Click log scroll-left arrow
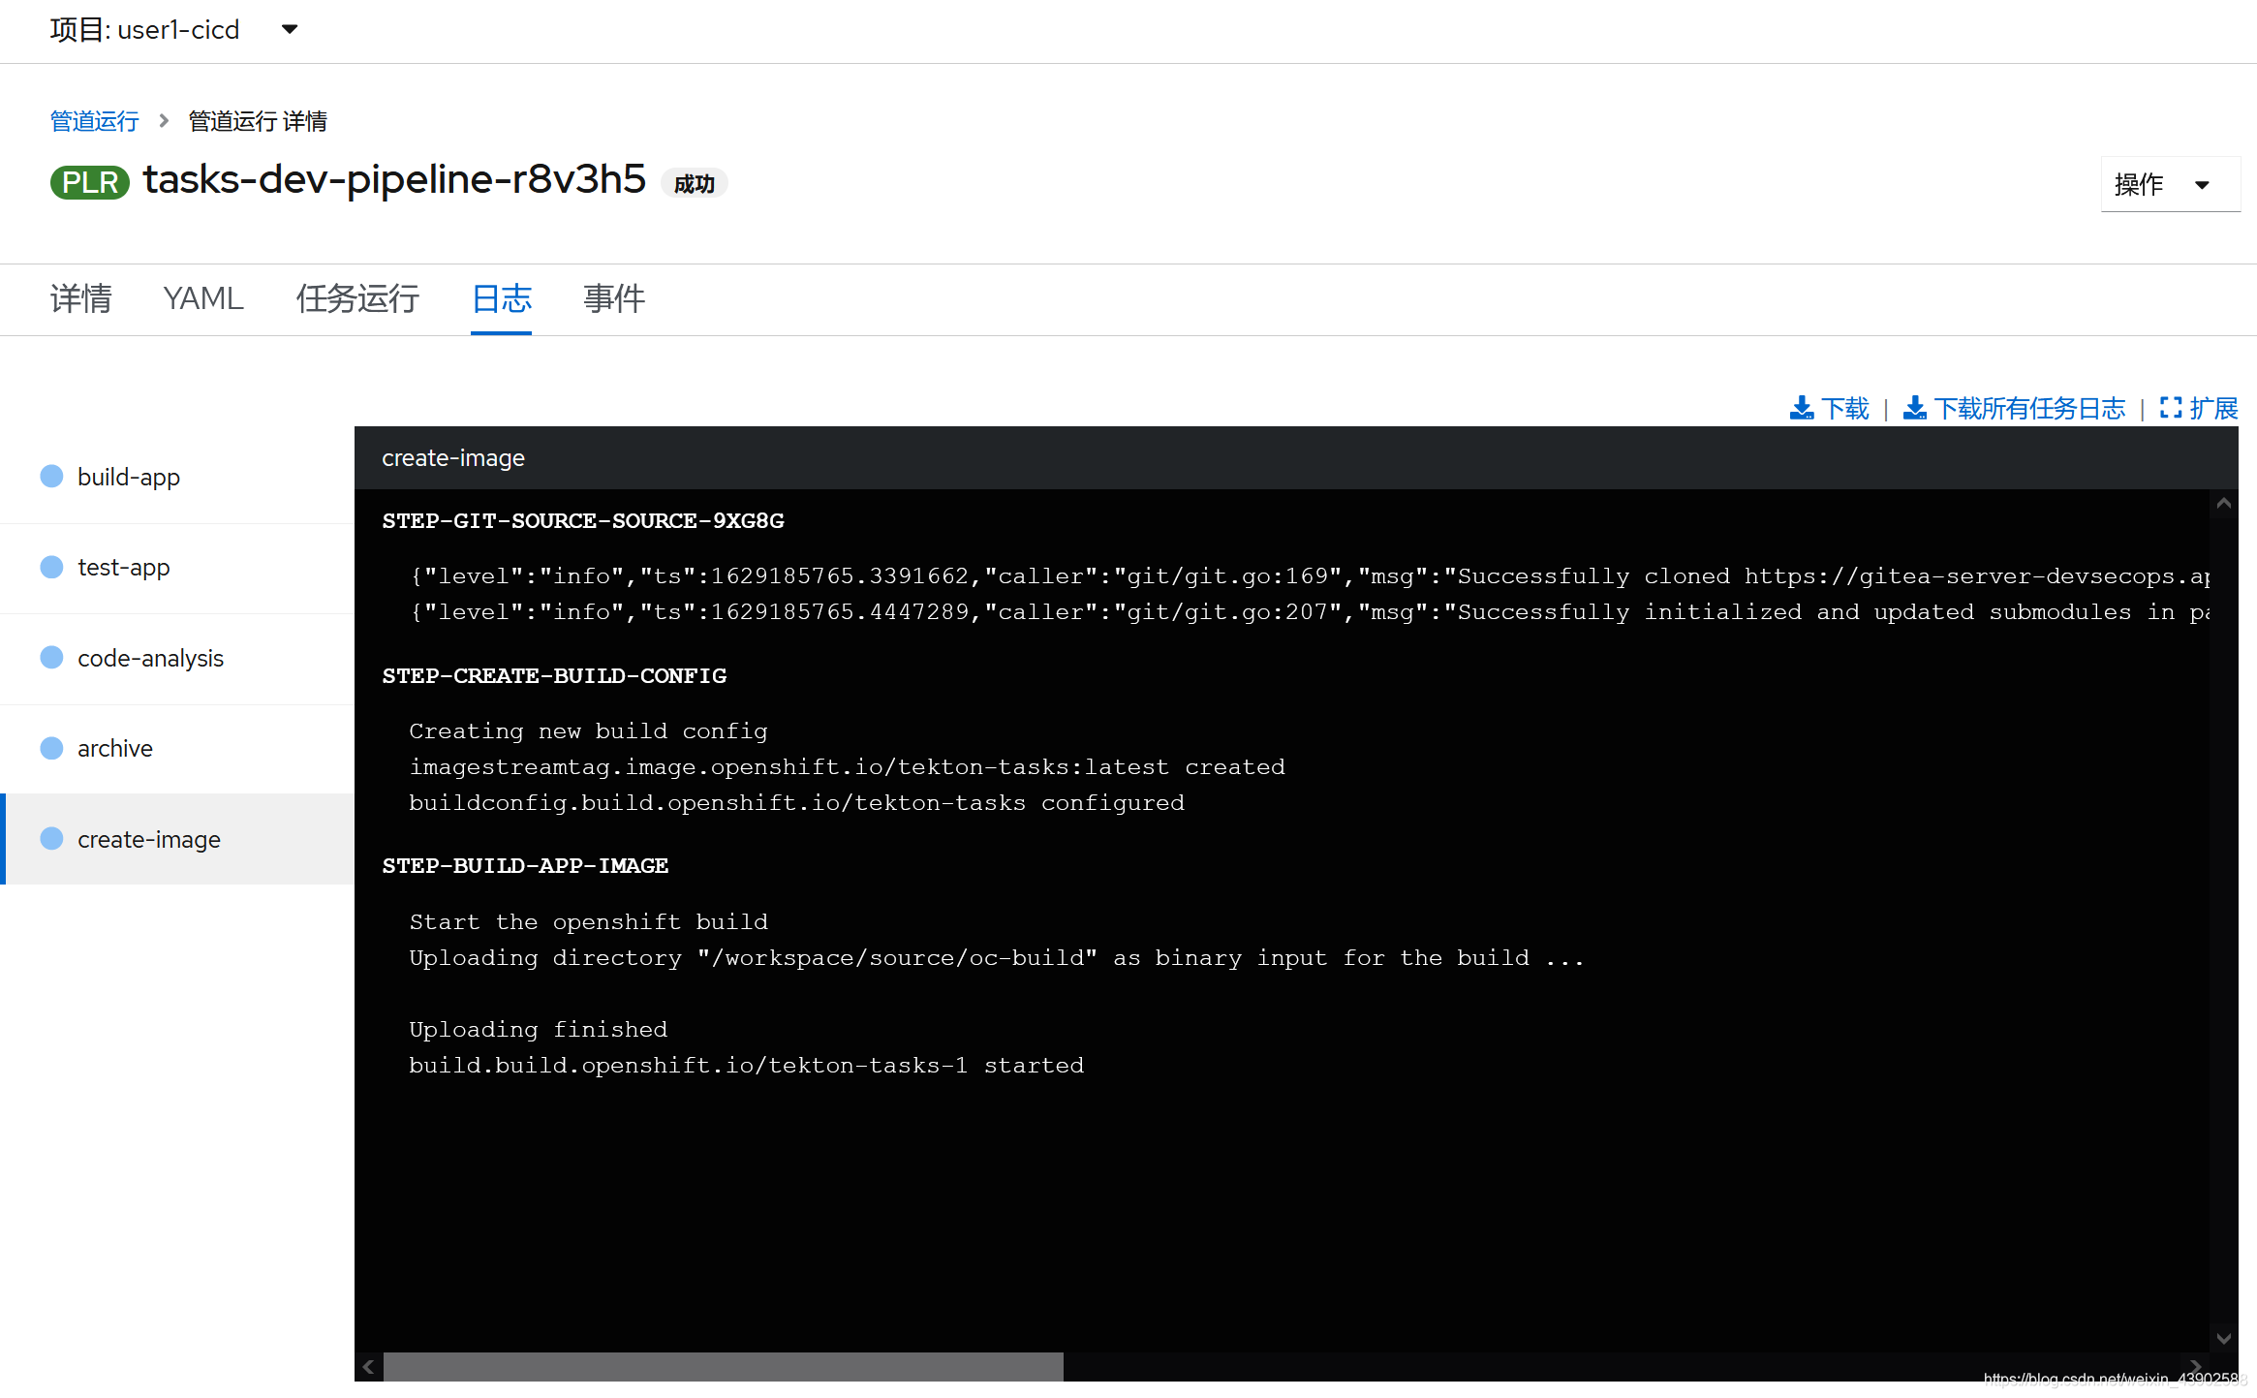 (x=368, y=1367)
